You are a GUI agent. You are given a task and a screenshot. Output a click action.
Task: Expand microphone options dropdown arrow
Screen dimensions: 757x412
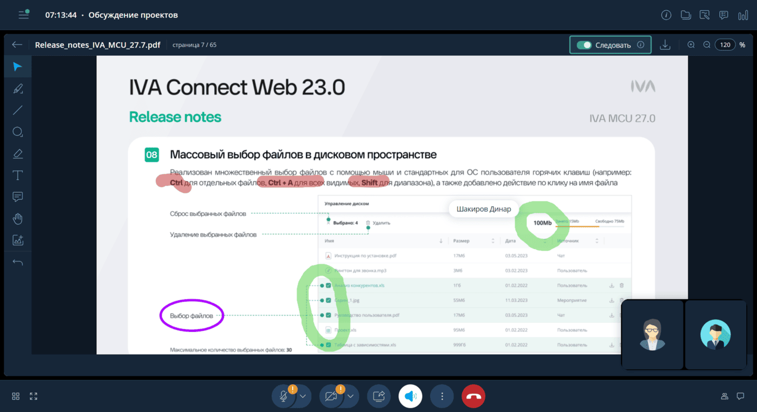(x=302, y=396)
